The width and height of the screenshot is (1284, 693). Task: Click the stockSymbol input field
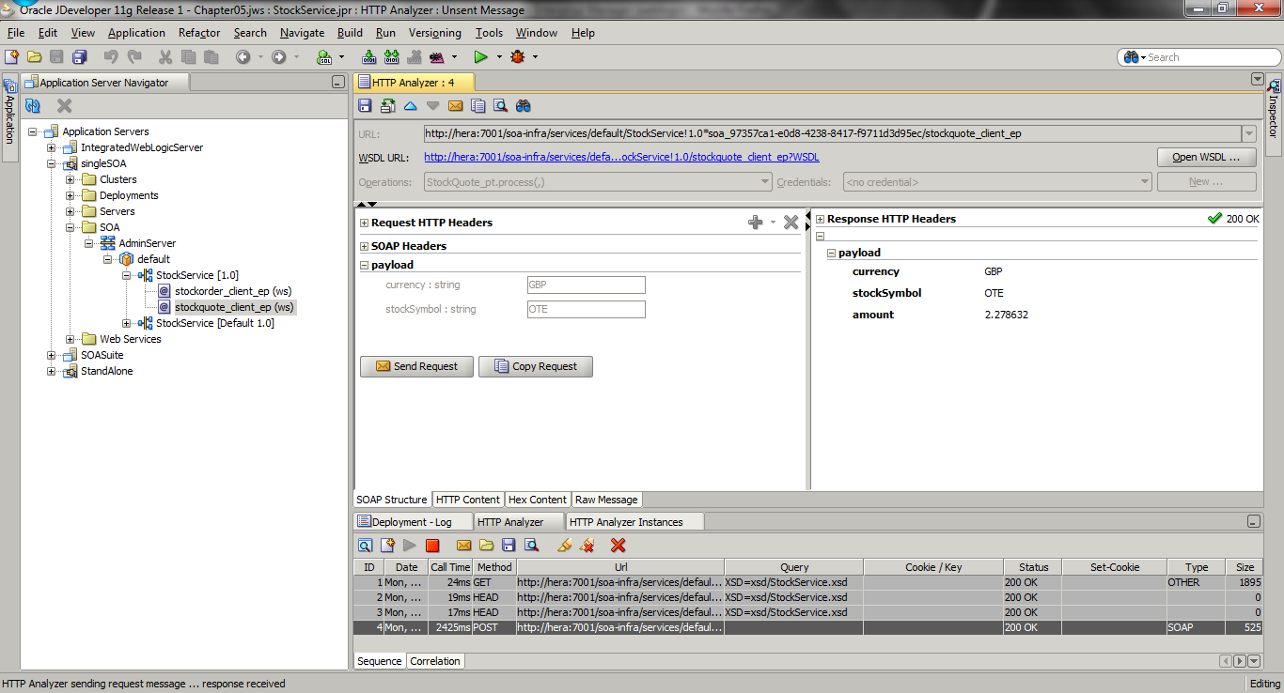(586, 309)
